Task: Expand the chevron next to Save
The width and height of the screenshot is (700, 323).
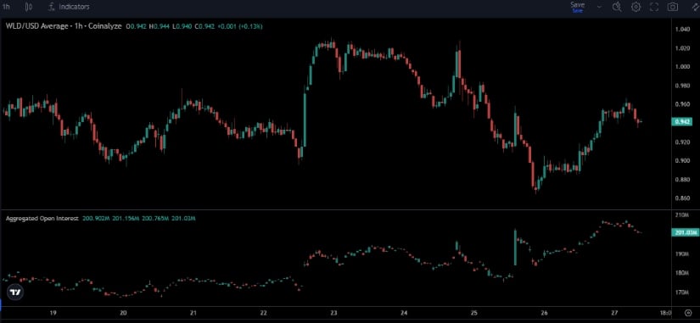Action: coord(599,7)
